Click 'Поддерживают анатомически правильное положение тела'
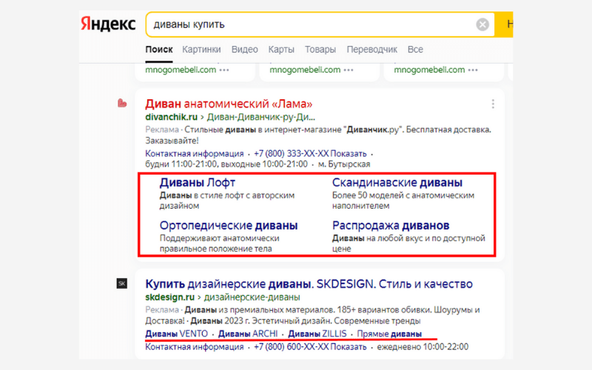 click(219, 243)
